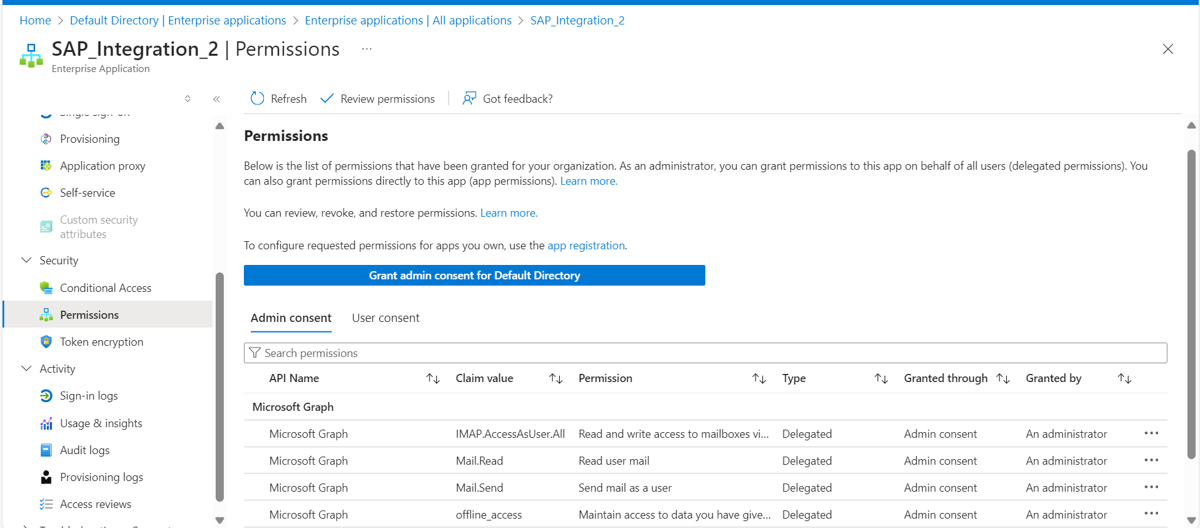Click the 'Read user mail' permission cell
This screenshot has height=528, width=1200.
(614, 461)
